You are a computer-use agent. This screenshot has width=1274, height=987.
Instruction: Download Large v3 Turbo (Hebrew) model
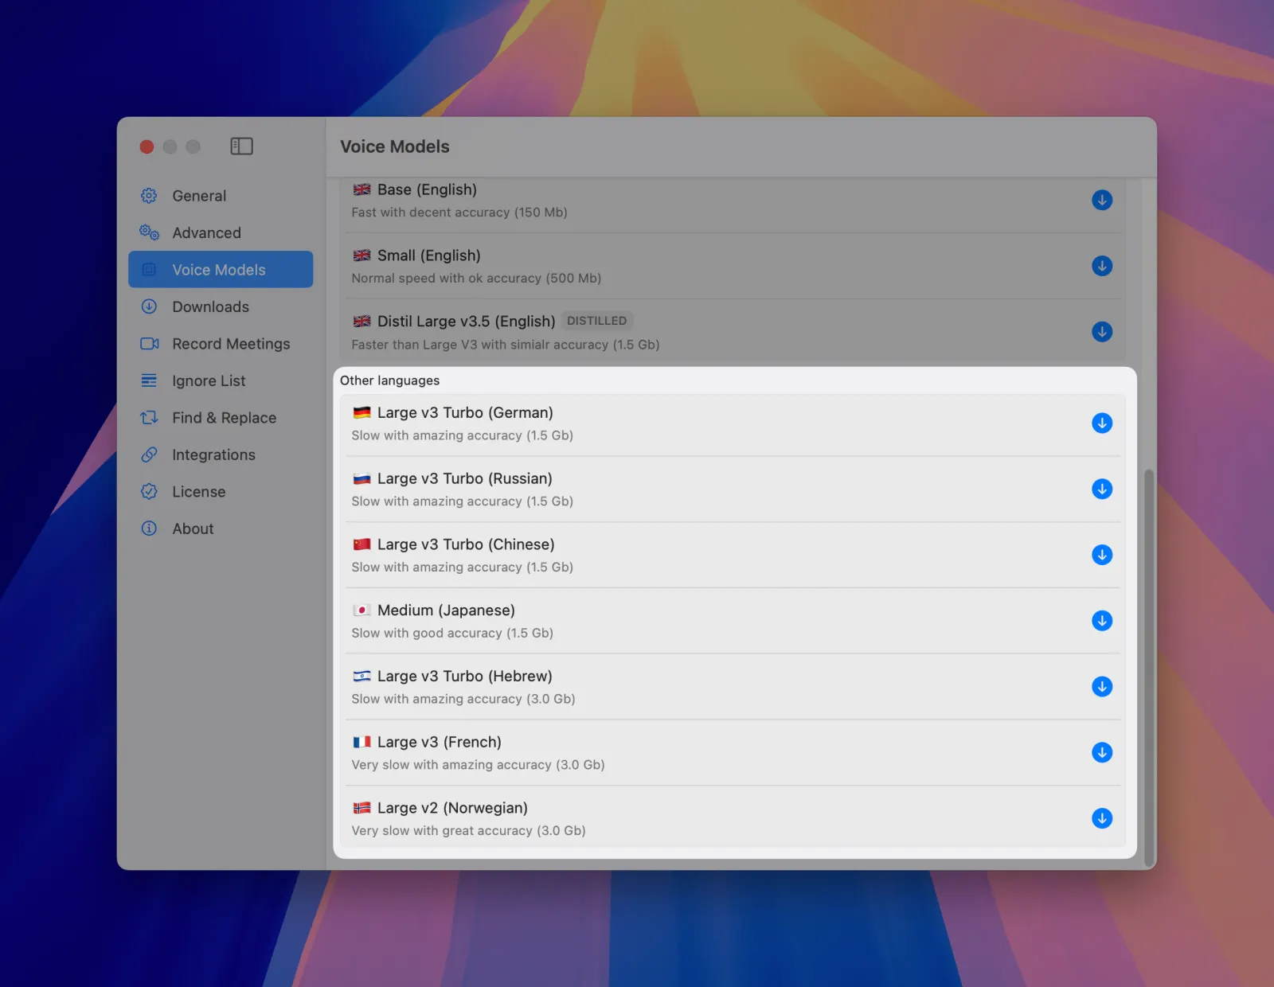[1102, 687]
